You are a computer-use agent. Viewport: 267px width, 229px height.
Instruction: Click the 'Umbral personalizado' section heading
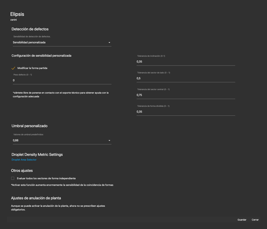click(29, 126)
